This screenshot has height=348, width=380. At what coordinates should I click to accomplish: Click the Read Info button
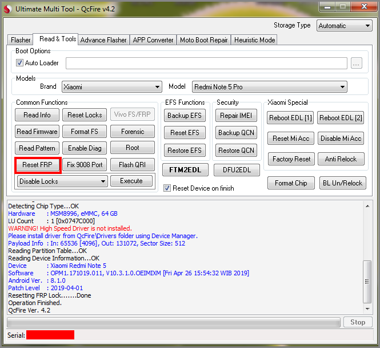point(37,115)
